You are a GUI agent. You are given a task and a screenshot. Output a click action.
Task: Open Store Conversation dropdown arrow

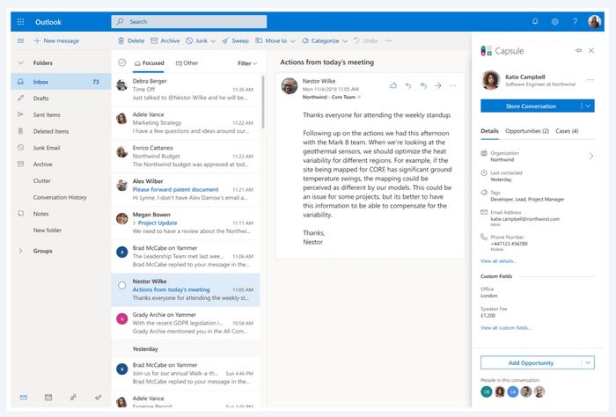[588, 106]
